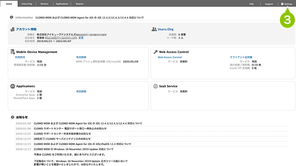296x166 pixels.
Task: Click the information icon at top
Action: coord(12,17)
